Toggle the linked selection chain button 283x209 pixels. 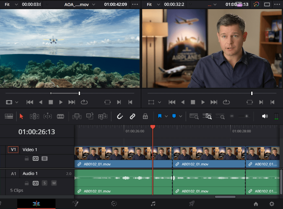click(133, 117)
